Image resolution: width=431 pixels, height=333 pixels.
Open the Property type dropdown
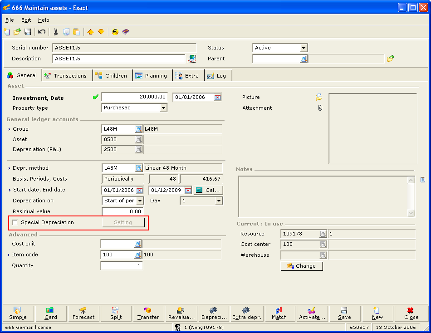pos(163,108)
